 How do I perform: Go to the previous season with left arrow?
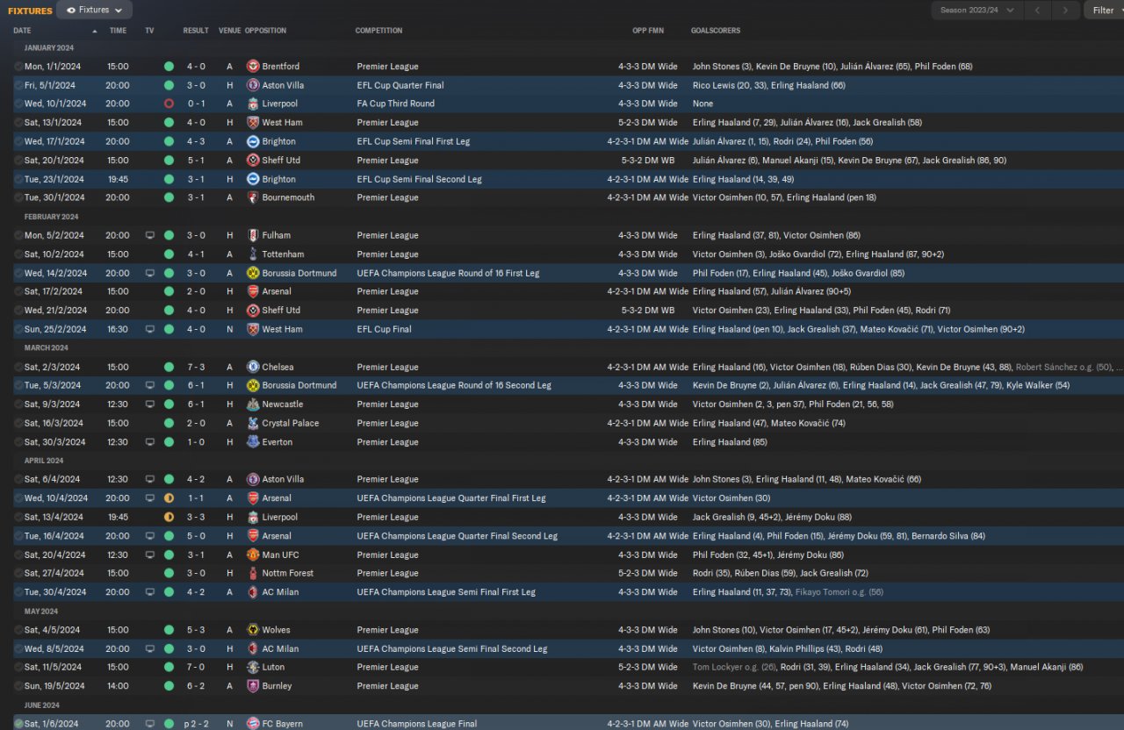tap(1039, 11)
